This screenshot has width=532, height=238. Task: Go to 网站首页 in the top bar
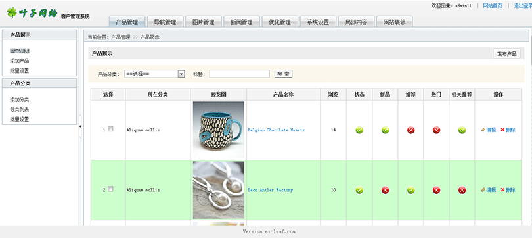click(493, 5)
